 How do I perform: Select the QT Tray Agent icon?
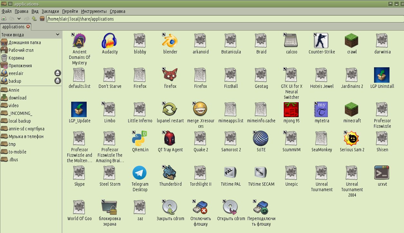pos(170,138)
